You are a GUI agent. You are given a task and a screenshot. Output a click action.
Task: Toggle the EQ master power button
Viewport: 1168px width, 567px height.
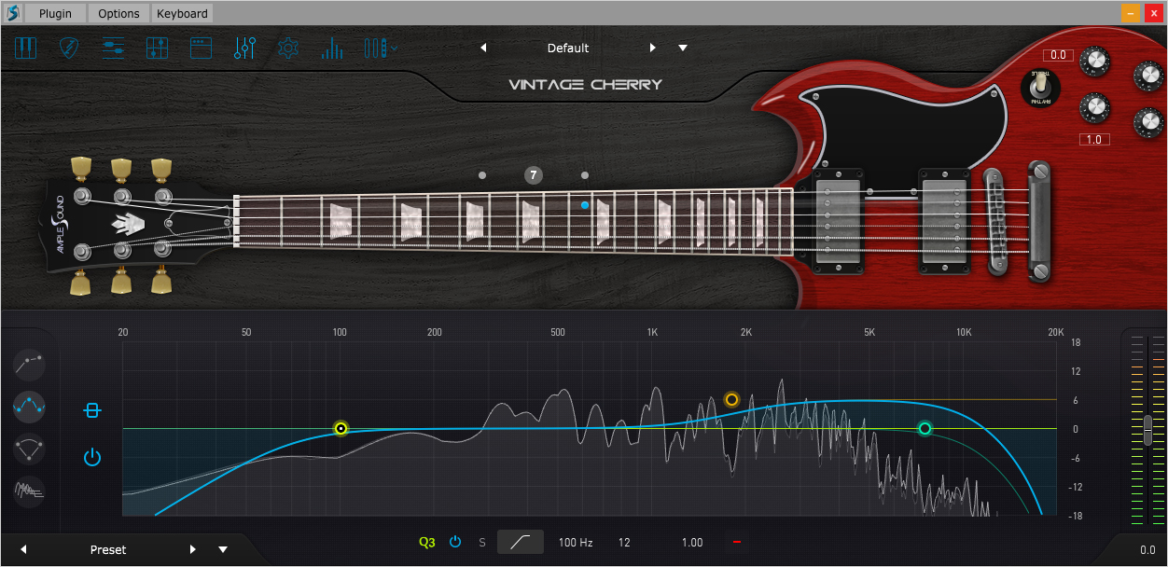(x=91, y=457)
